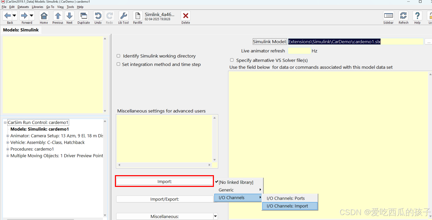The width and height of the screenshot is (432, 220).
Task: Click the model data commands text area
Action: coord(328,145)
